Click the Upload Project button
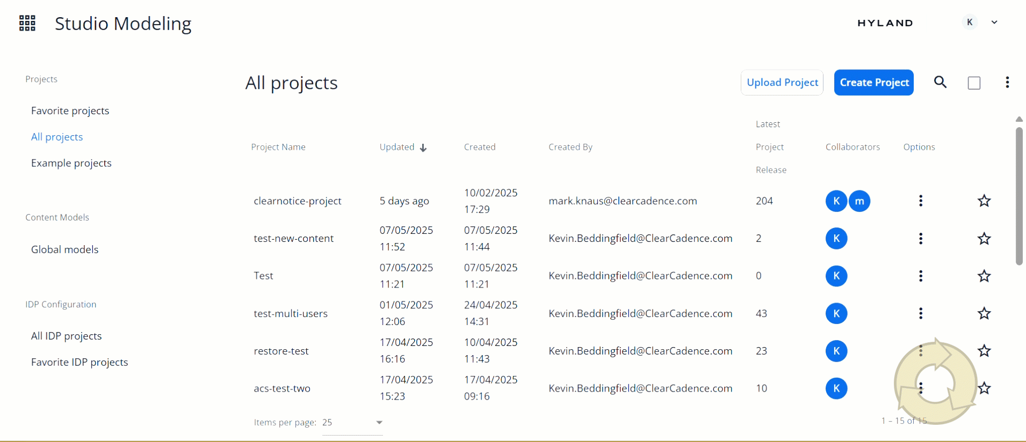Screen dimensions: 1026x442 [x=782, y=83]
